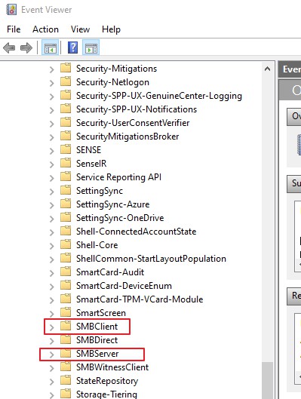
Task: Click the SMBWitnessClient folder icon
Action: 66,367
